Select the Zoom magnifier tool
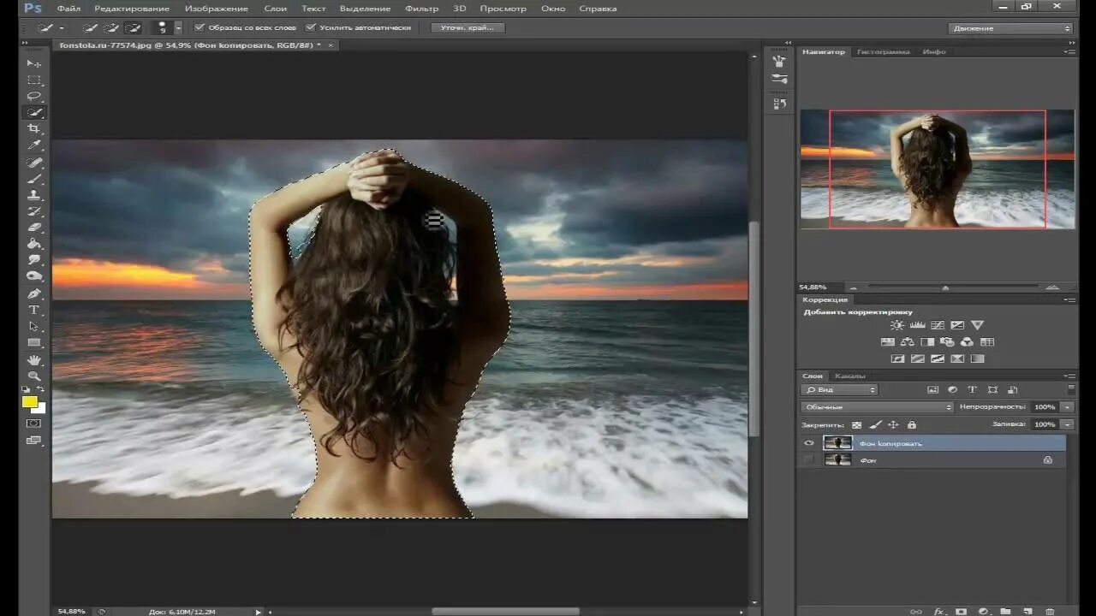 tap(34, 376)
